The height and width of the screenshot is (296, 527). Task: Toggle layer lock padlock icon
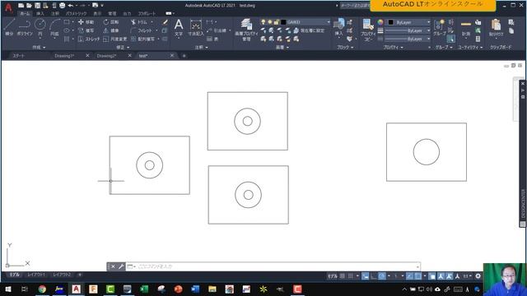pos(277,22)
